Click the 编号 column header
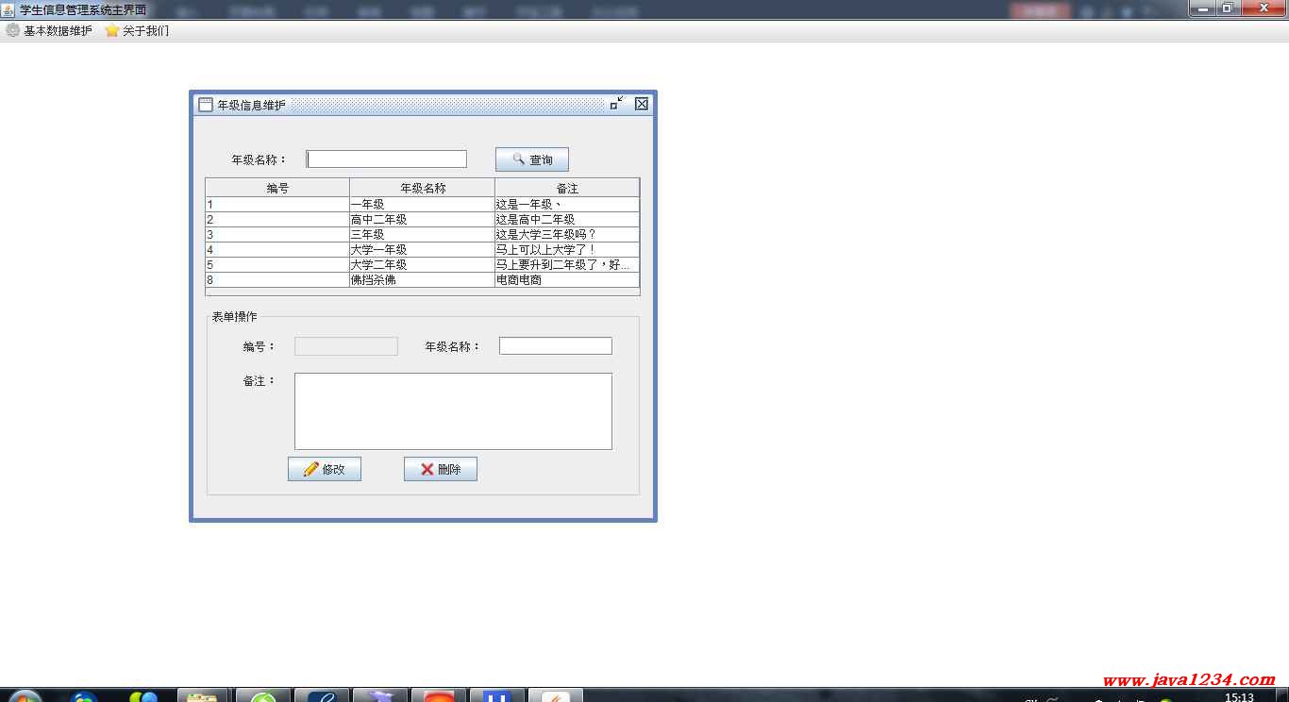Image resolution: width=1289 pixels, height=702 pixels. (277, 188)
